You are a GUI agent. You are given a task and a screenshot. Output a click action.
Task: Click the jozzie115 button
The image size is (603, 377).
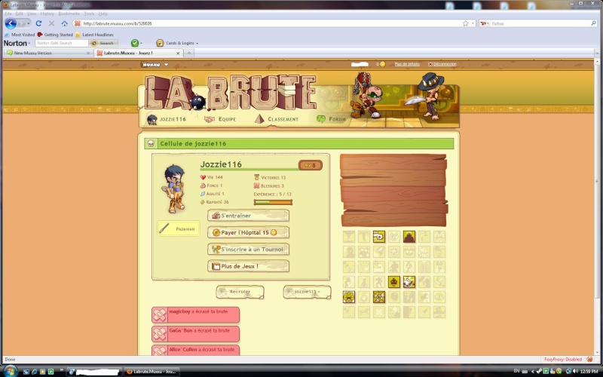coord(308,292)
